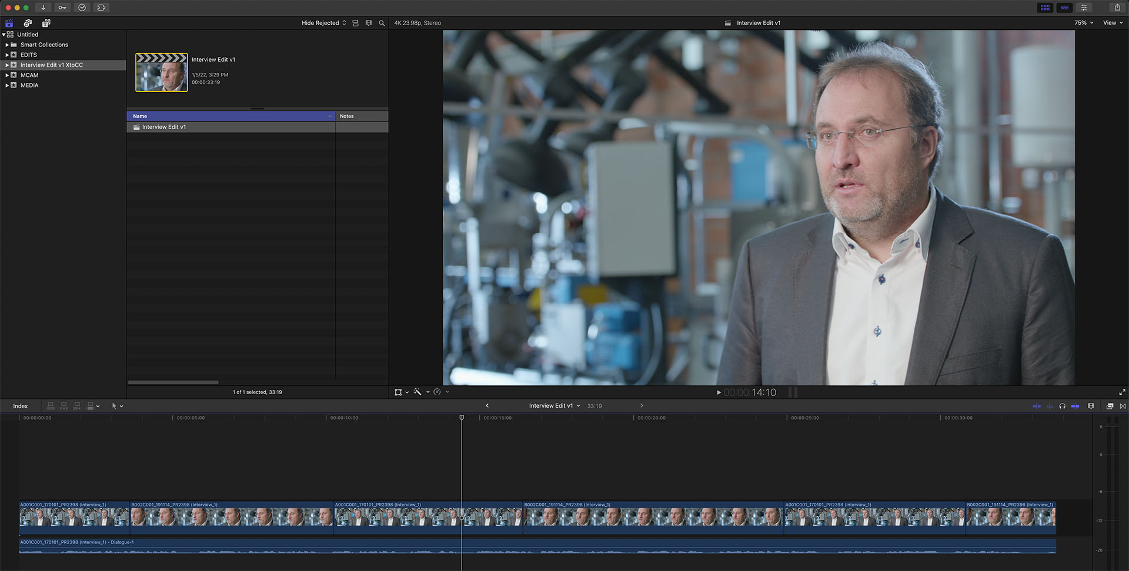This screenshot has width=1129, height=571.
Task: Click the Notes column header
Action: pos(362,116)
